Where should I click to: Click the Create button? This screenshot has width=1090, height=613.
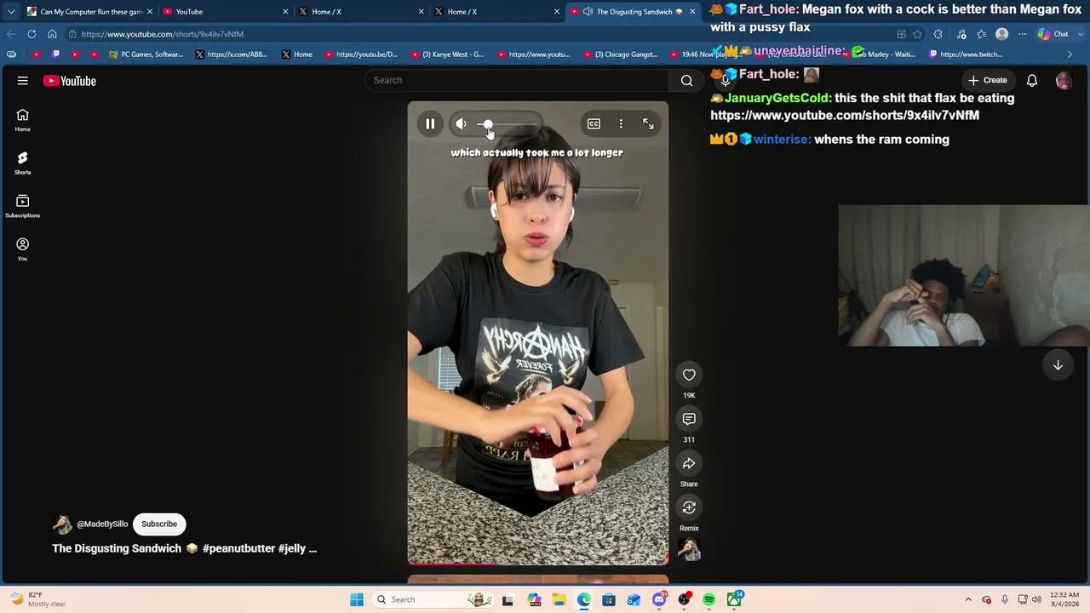pos(988,80)
